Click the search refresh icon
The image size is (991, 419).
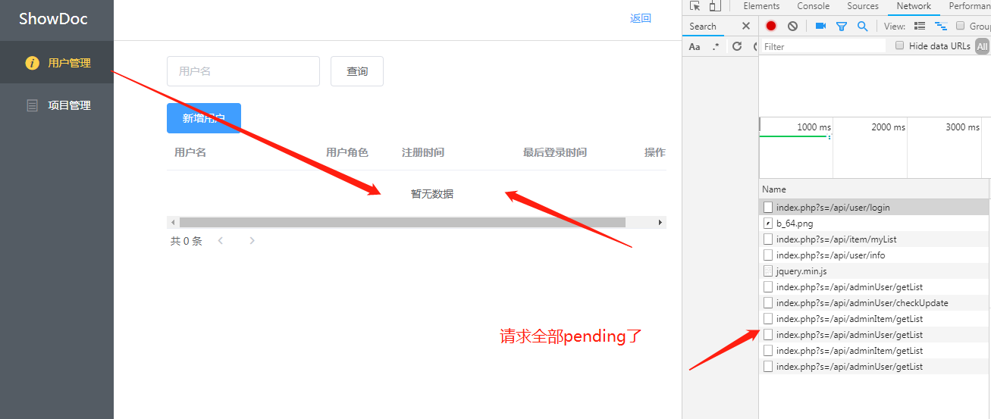(737, 46)
